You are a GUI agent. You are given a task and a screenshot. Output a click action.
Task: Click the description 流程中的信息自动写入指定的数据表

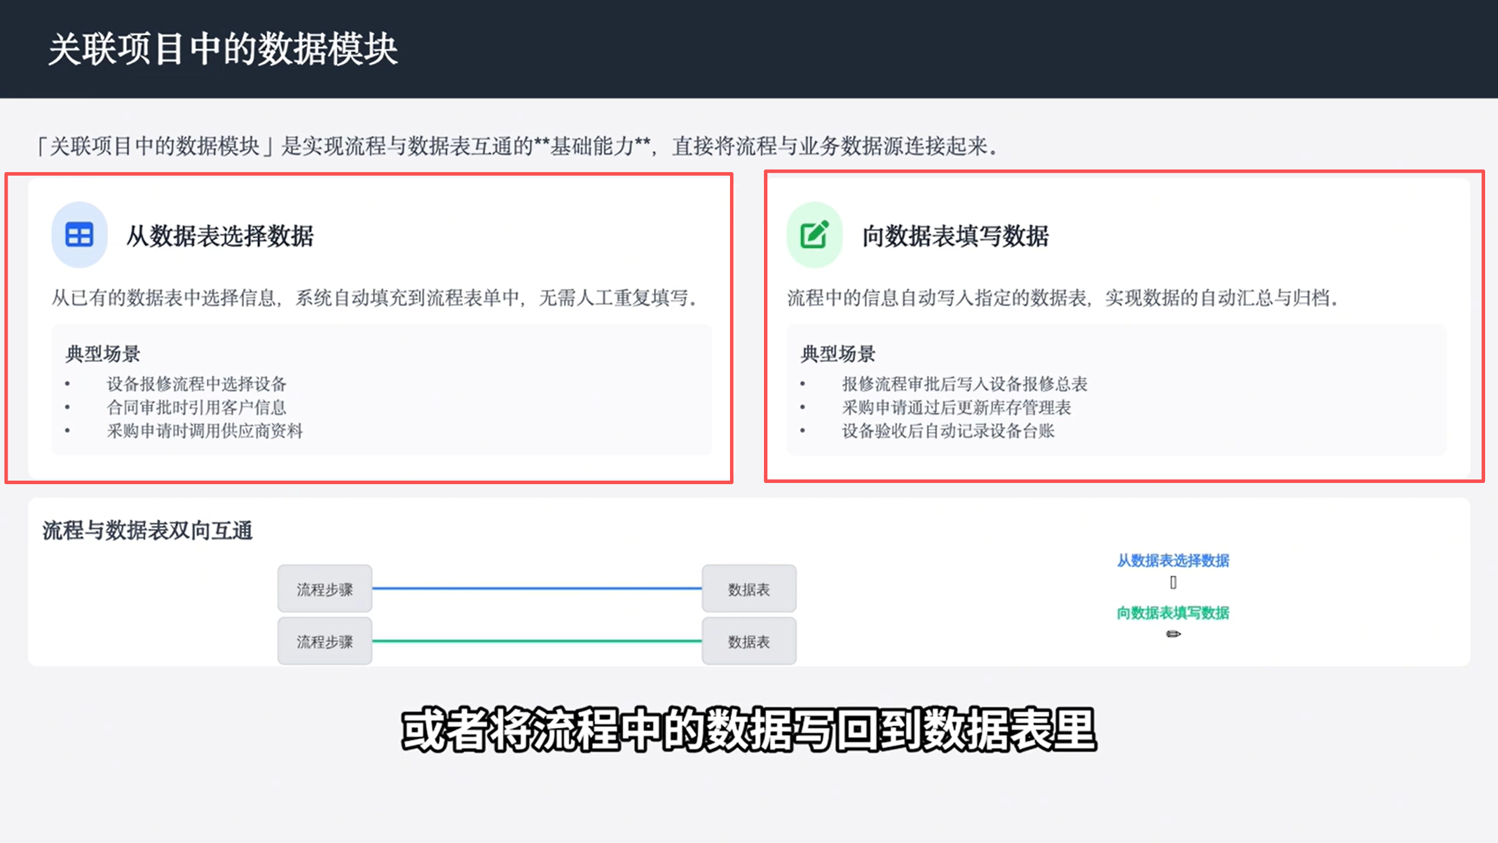(x=1063, y=298)
